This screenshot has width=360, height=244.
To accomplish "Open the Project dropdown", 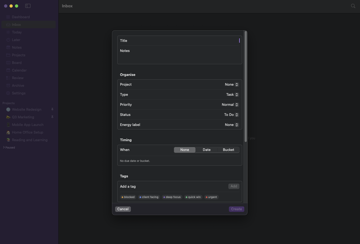I will coord(232,85).
